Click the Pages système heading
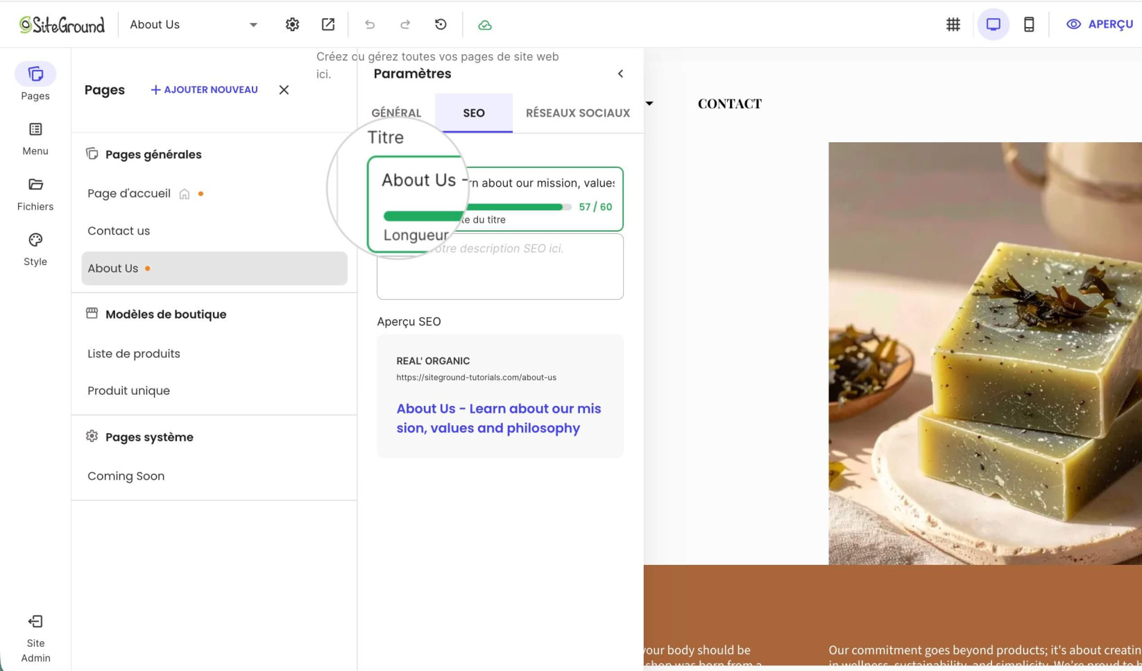Screen dimensions: 1142x671 point(149,437)
